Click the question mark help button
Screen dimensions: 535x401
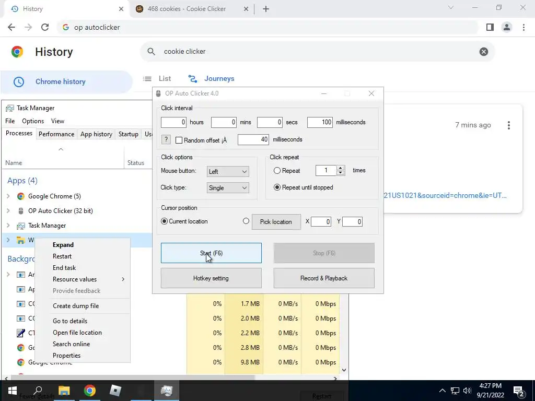[166, 139]
